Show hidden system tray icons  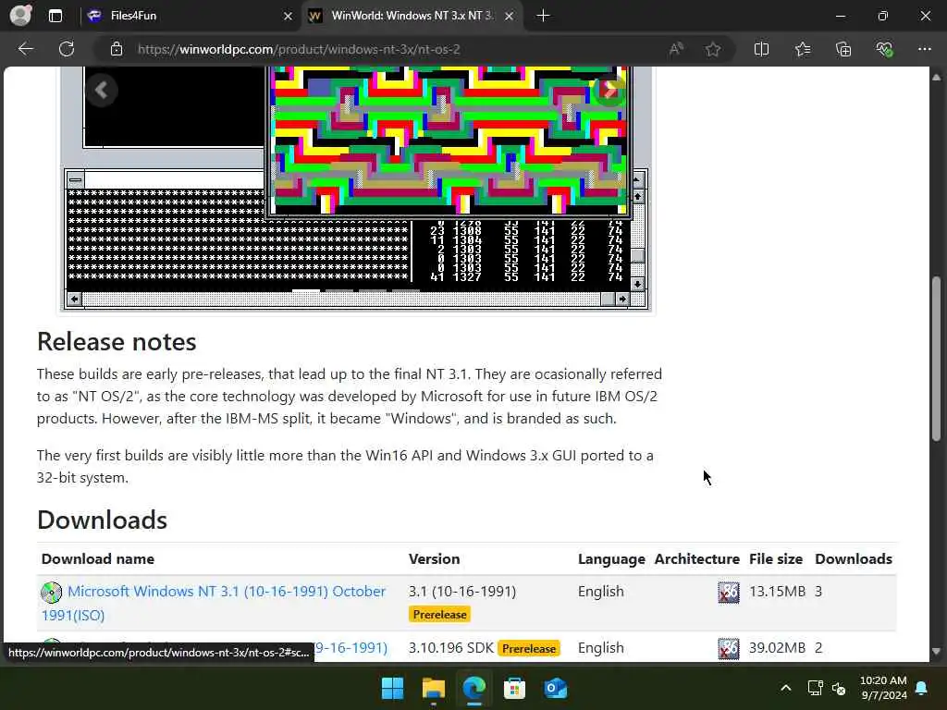[x=786, y=688]
